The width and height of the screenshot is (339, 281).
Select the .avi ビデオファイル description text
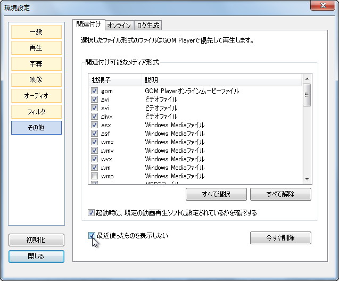(161, 100)
